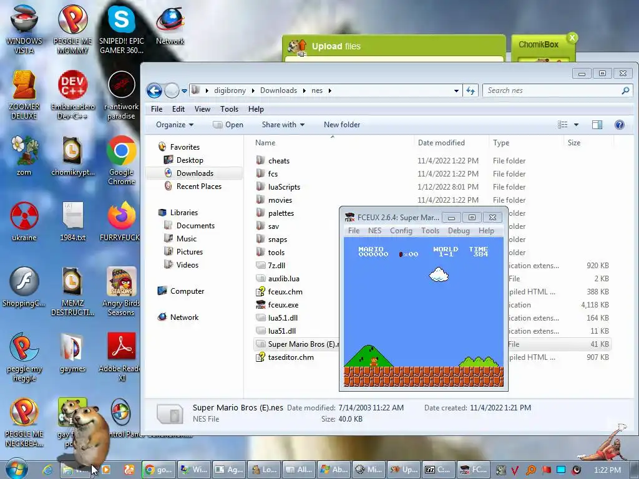Switch to the 7z C:... taskbar button
639x479 pixels.
(x=438, y=470)
